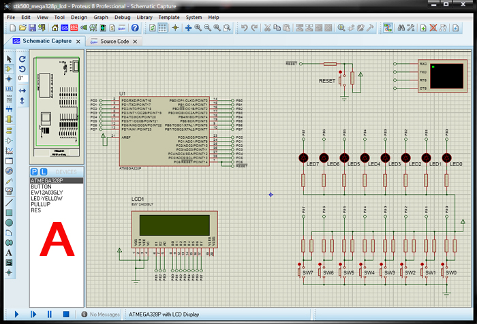Toggle wire auto-router icon

pos(388,28)
